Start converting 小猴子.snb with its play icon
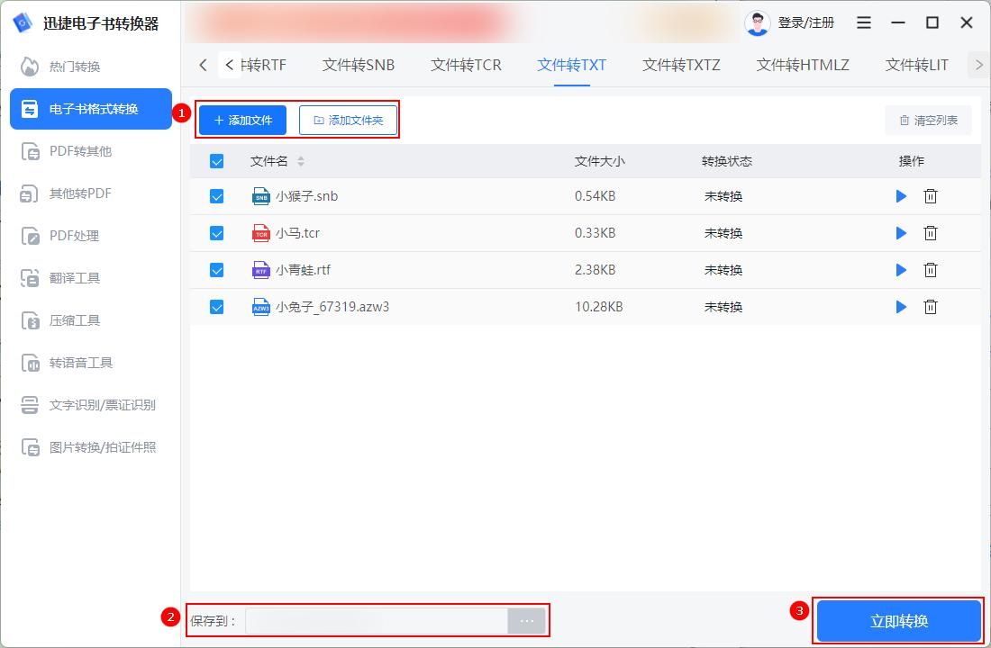This screenshot has width=991, height=648. tap(901, 196)
